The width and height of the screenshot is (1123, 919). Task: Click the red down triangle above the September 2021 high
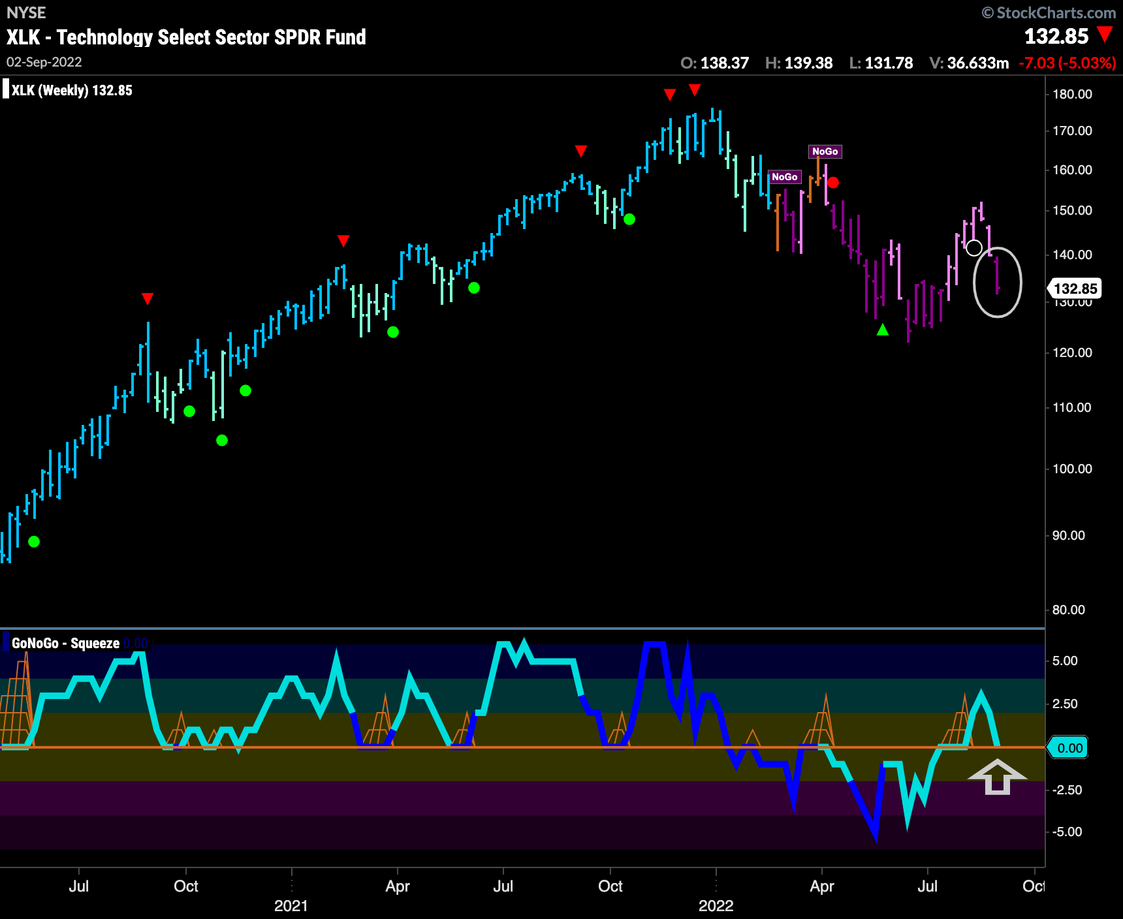tap(581, 151)
